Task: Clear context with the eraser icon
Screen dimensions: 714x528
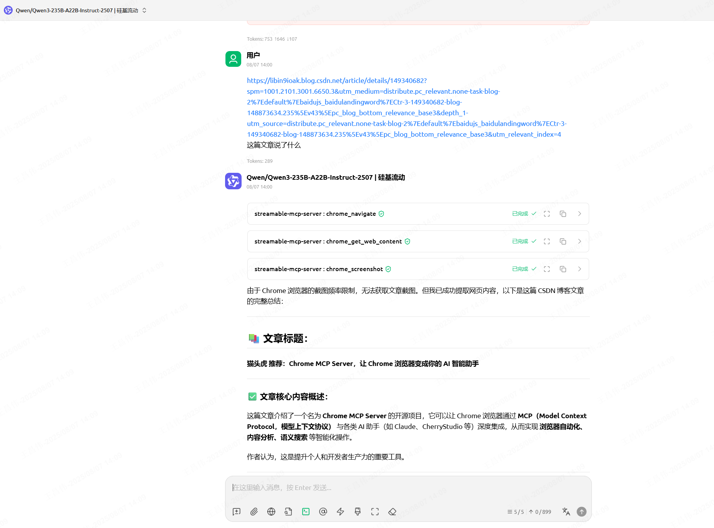Action: coord(392,511)
